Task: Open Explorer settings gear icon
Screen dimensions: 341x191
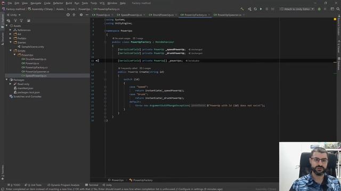Action: [x=81, y=15]
